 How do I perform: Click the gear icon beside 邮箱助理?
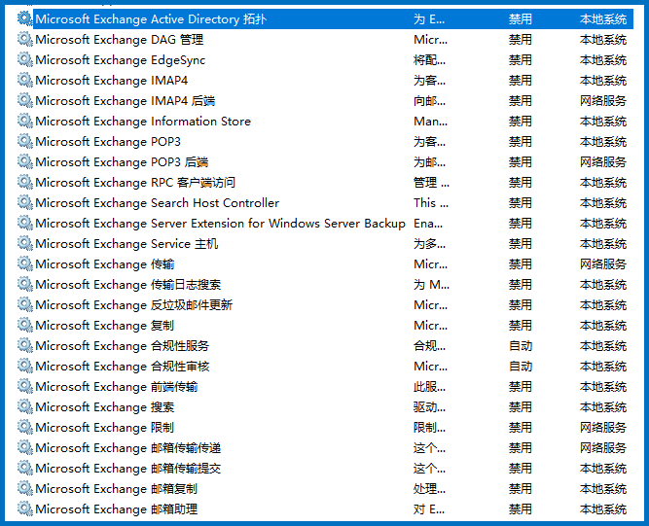click(25, 509)
